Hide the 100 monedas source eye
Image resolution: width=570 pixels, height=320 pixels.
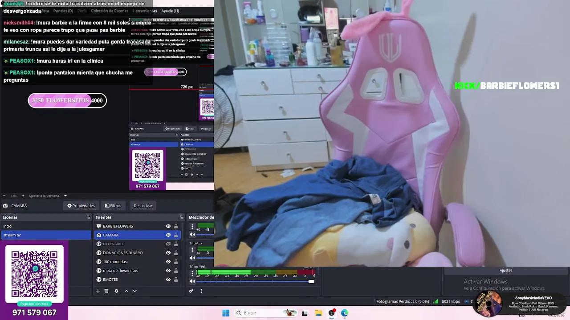click(168, 262)
